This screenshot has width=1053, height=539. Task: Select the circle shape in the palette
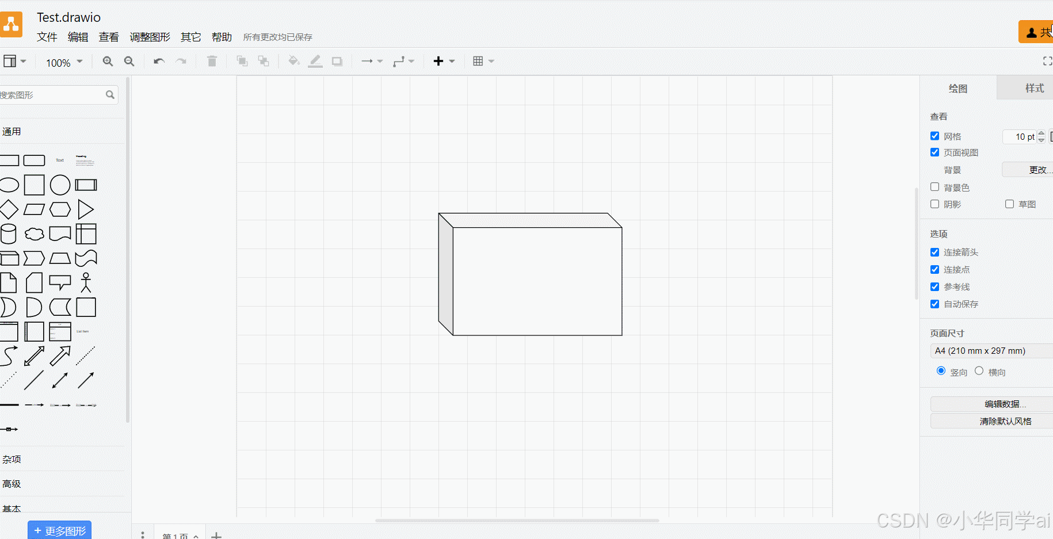(60, 185)
